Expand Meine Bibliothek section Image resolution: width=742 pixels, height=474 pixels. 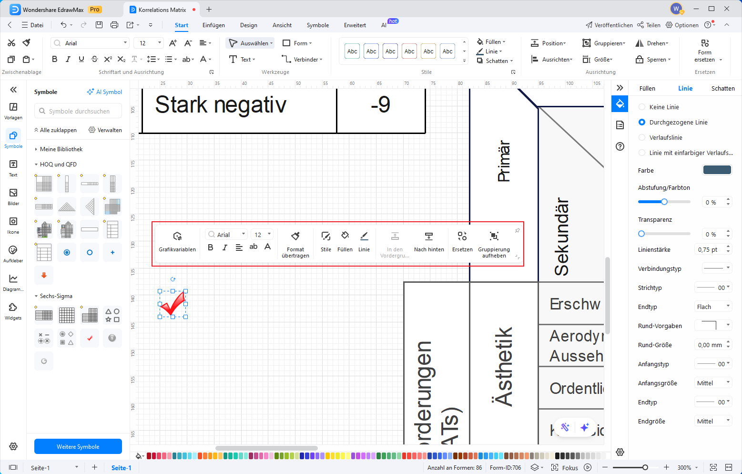click(x=36, y=149)
